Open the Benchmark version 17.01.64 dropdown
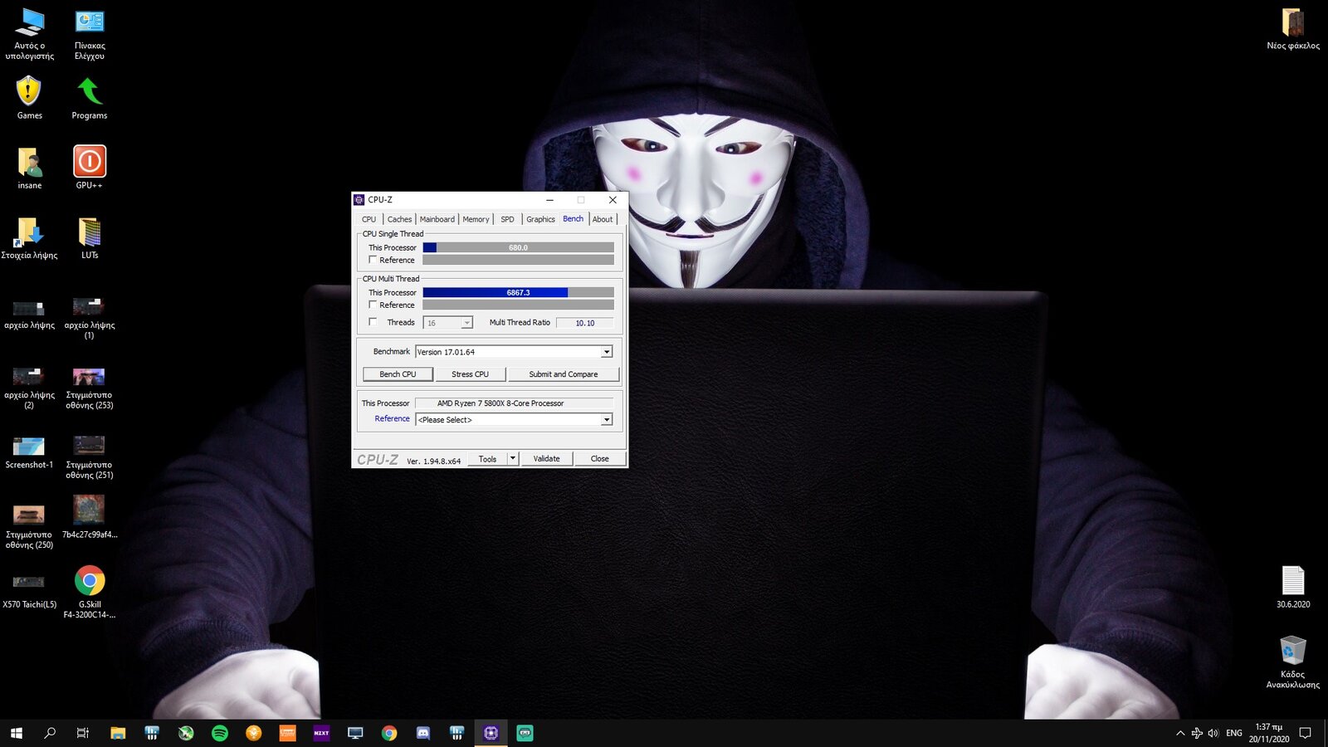The width and height of the screenshot is (1328, 747). (514, 352)
